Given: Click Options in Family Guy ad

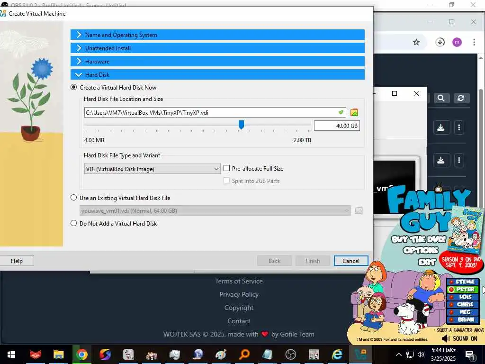Looking at the screenshot, I should click(x=421, y=250).
